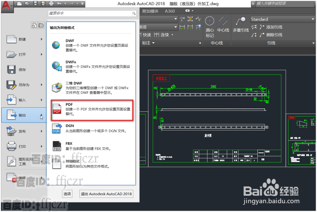Click the Plot printer quick access icon

click(51, 3)
